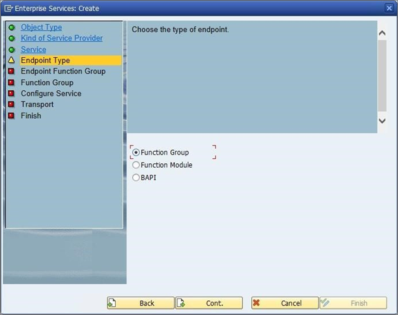Click the Function Group step in roadmap
Image resolution: width=398 pixels, height=315 pixels.
click(47, 83)
